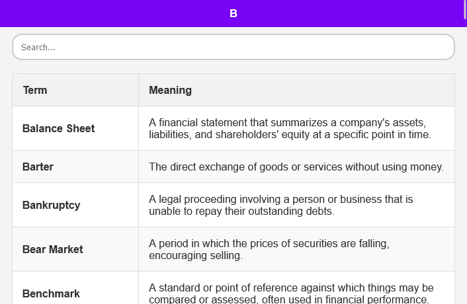Click the Meaning column header
Image resolution: width=467 pixels, height=304 pixels.
point(171,90)
